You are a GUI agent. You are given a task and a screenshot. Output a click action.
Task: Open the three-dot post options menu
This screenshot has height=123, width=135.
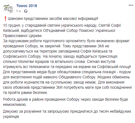(131, 5)
